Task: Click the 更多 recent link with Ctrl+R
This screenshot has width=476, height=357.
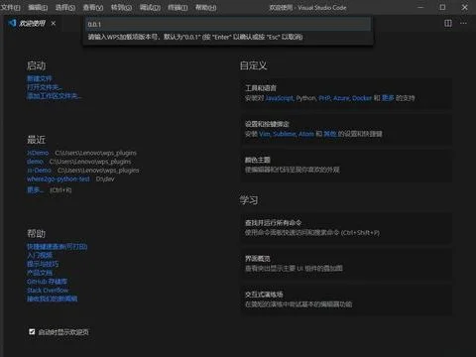Action: pos(35,189)
